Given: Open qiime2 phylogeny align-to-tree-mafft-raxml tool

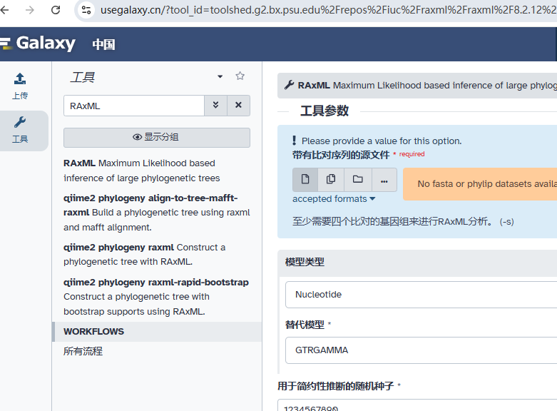Looking at the screenshot, I should click(157, 212).
